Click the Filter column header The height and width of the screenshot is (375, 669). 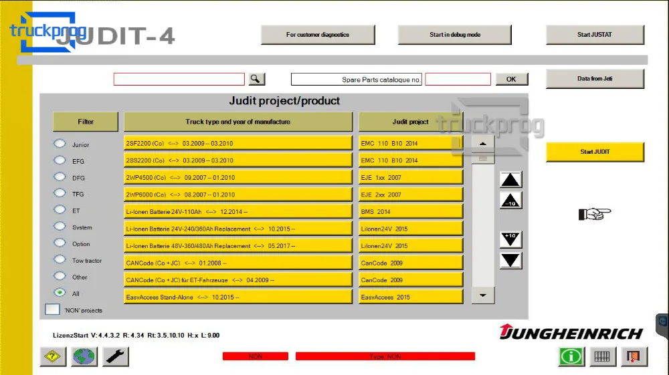point(86,122)
